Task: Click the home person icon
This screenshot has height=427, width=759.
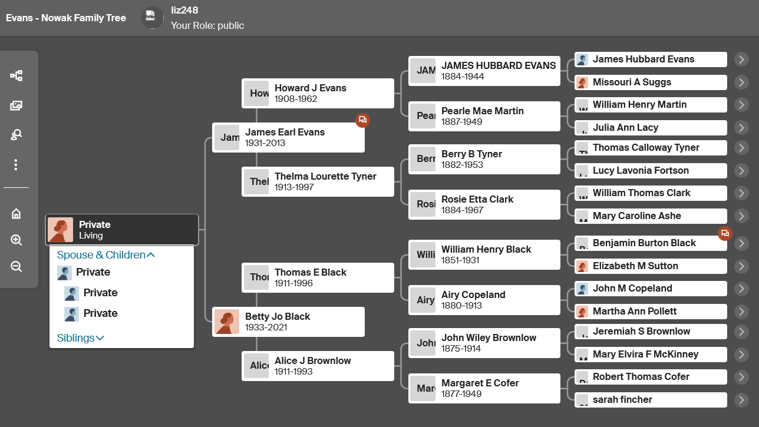Action: coord(16,214)
